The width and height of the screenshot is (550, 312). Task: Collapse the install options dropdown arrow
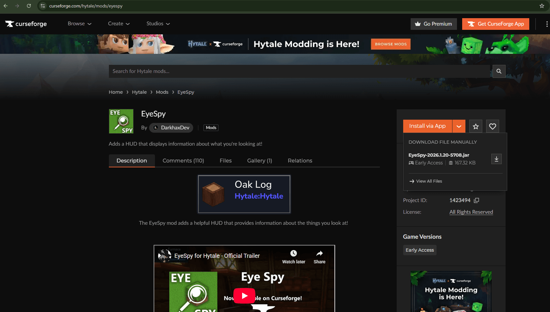459,126
